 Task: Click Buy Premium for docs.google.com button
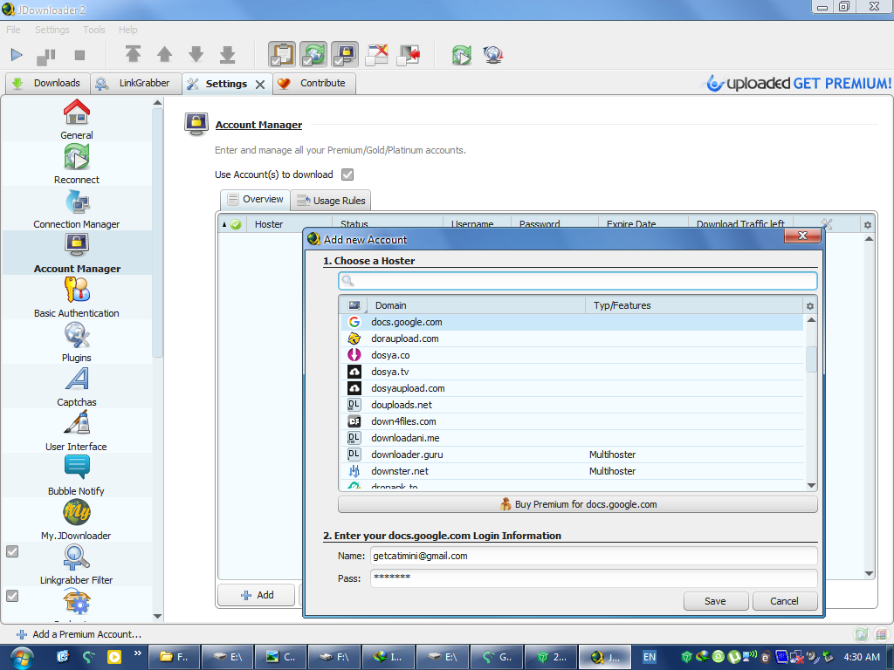578,504
